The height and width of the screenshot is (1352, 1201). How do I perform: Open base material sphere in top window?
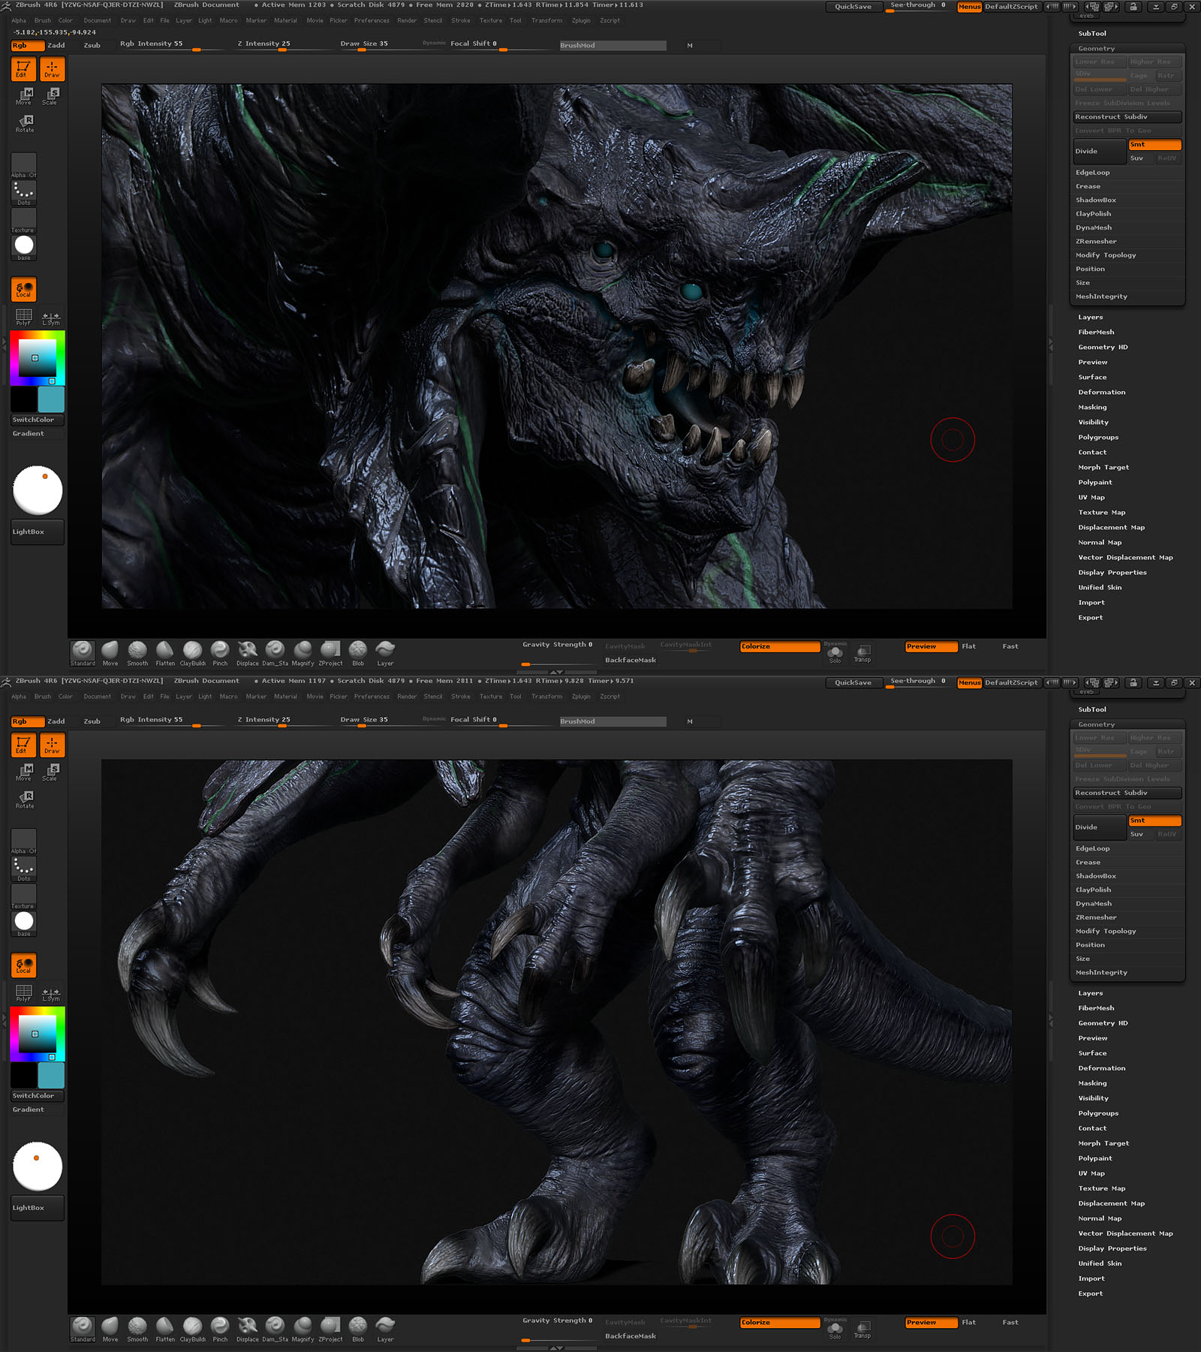[x=24, y=248]
